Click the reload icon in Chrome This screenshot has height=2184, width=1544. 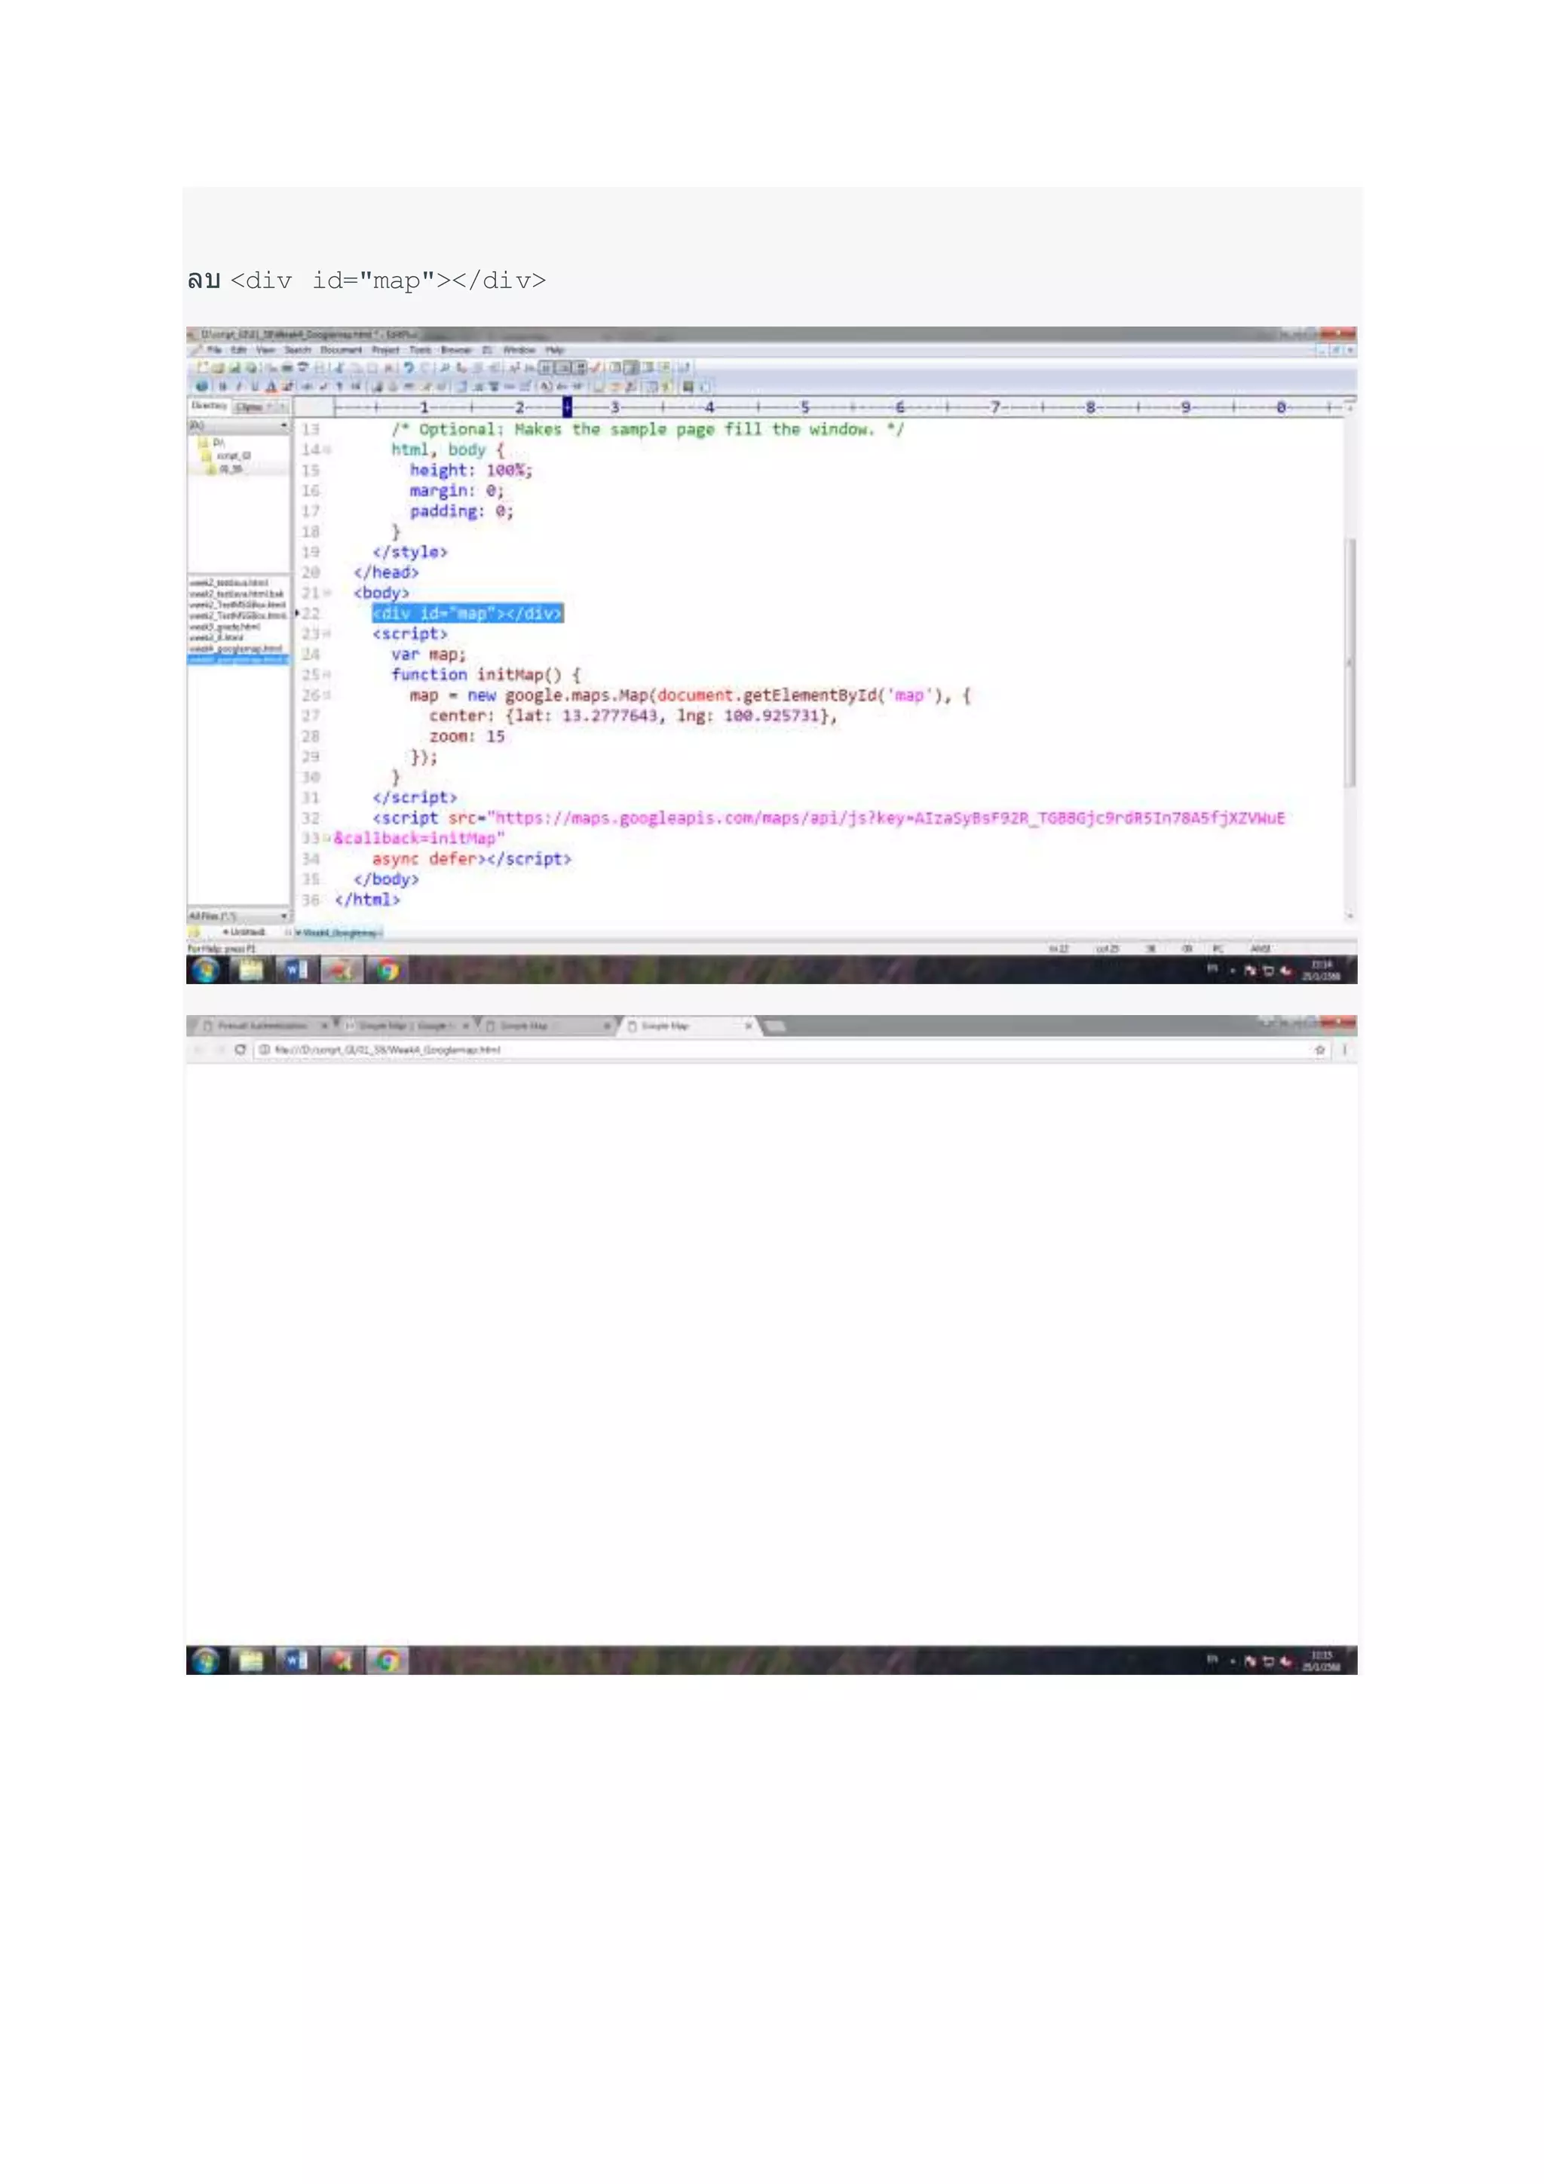[x=240, y=1049]
